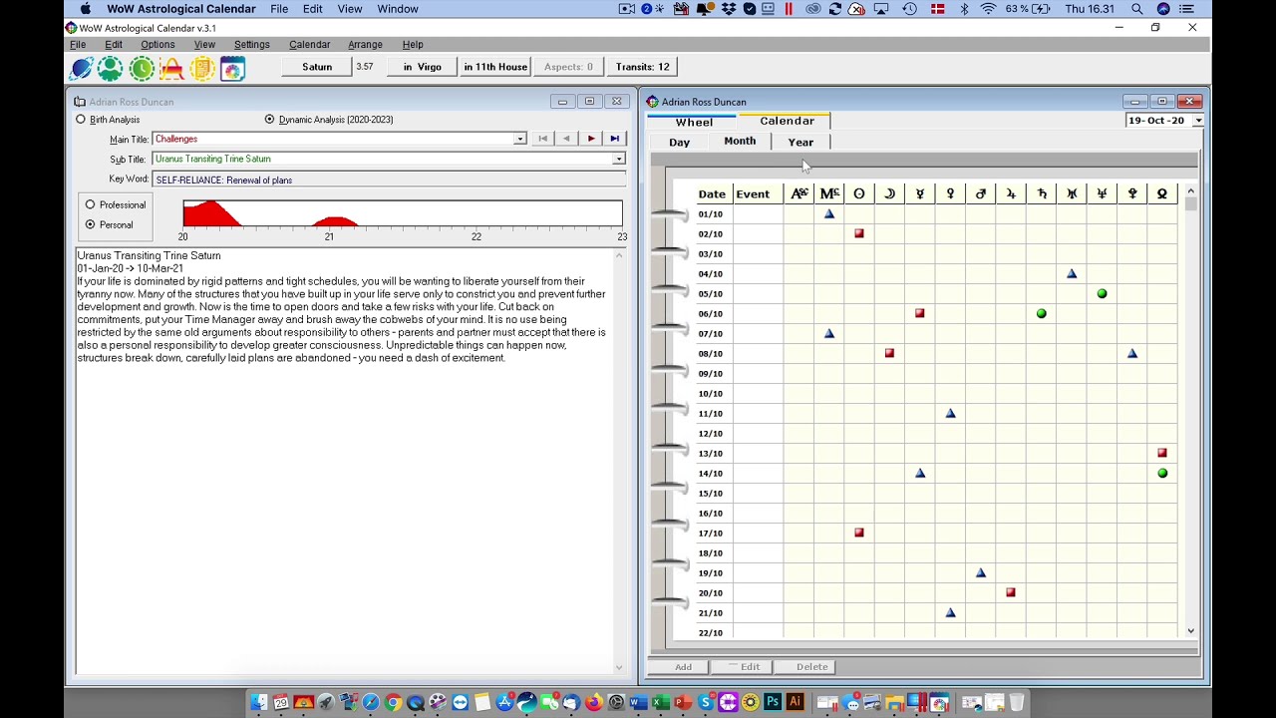This screenshot has height=718, width=1276.
Task: Open the Arrange menu
Action: pyautogui.click(x=365, y=45)
